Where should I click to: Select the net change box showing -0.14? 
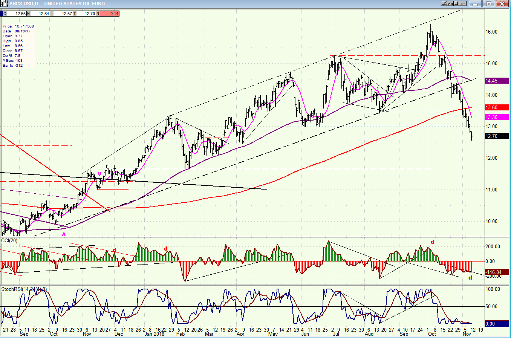click(108, 14)
